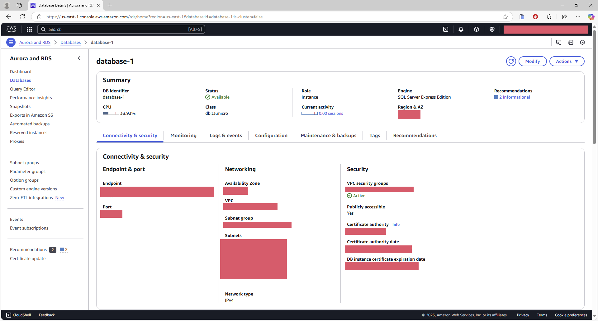
Task: Go to Snapshots in the sidebar
Action: (20, 106)
